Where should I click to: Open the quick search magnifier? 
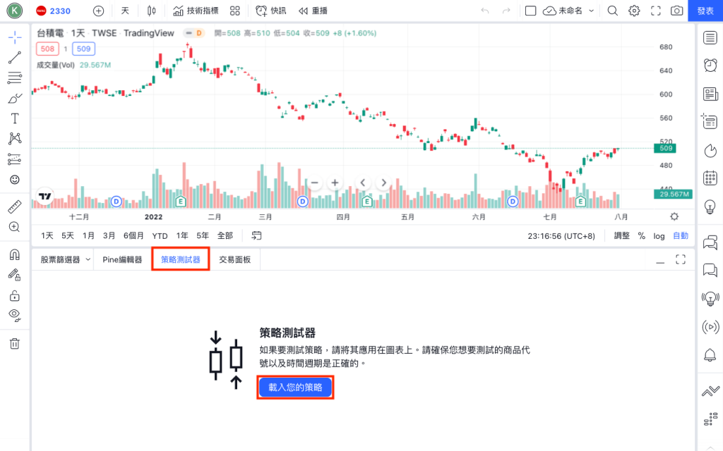612,11
